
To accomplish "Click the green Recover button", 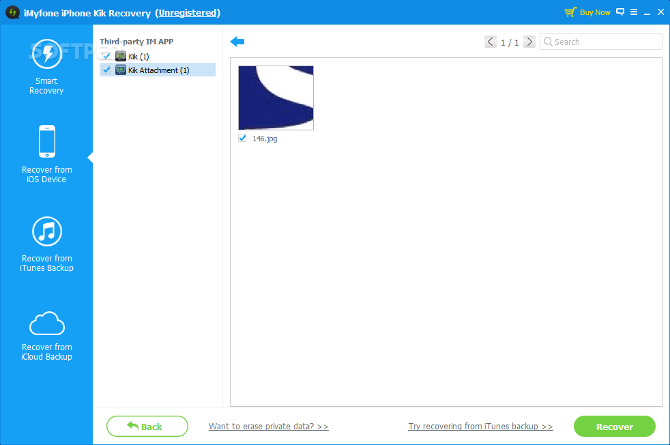I will 615,426.
